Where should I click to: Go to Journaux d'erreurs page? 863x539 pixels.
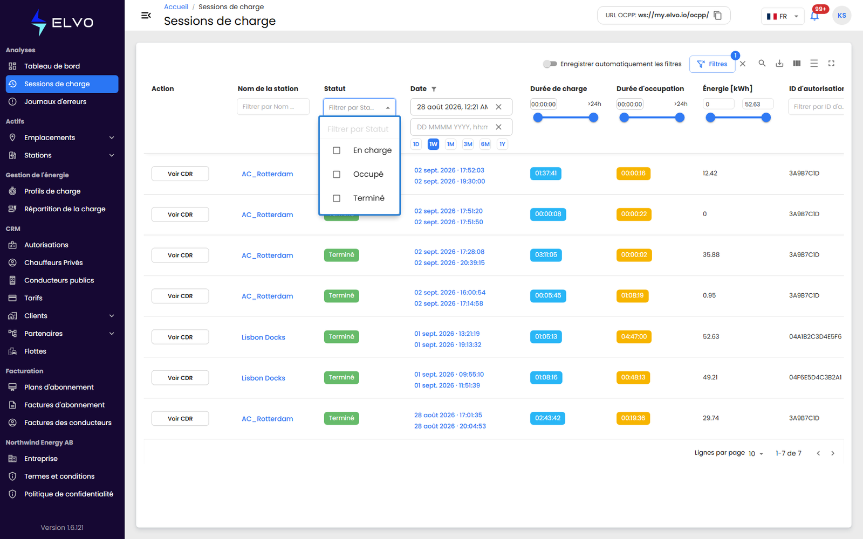click(62, 102)
